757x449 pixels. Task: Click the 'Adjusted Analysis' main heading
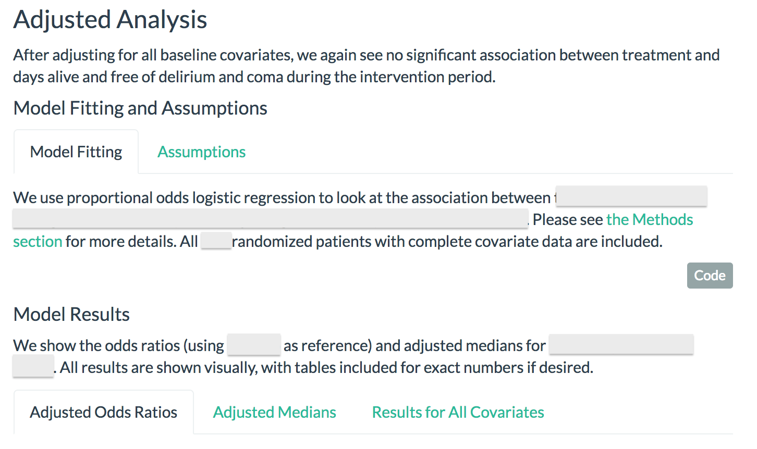(x=110, y=19)
